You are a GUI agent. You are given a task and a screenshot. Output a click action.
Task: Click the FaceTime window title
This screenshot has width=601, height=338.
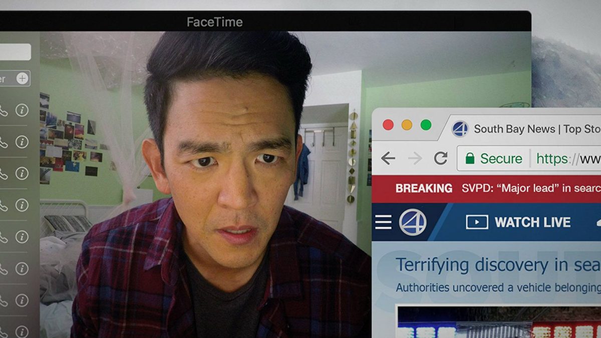(x=214, y=22)
